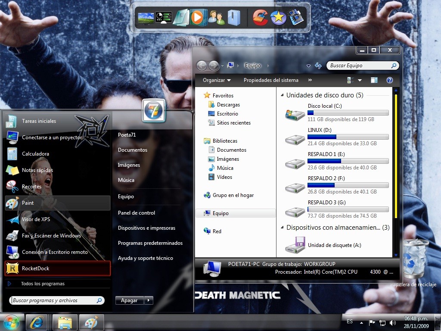This screenshot has height=331, width=441.
Task: Launch the CCleaner dock icon
Action: (x=260, y=18)
